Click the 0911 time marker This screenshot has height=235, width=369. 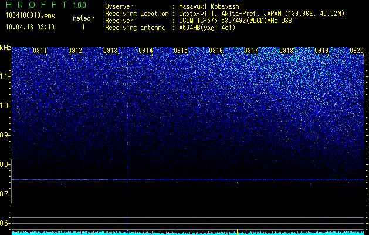[x=40, y=50]
